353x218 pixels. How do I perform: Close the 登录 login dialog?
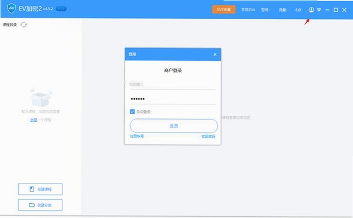pos(215,54)
